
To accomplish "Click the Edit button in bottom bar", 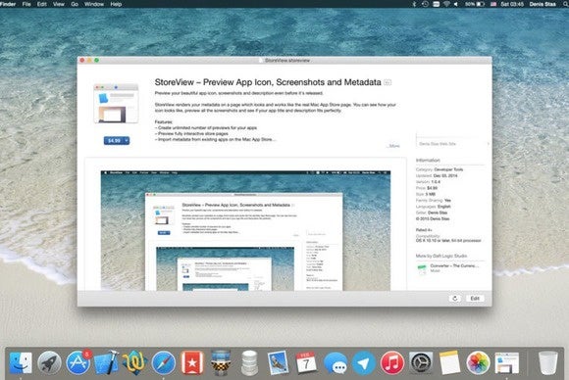I will click(475, 298).
